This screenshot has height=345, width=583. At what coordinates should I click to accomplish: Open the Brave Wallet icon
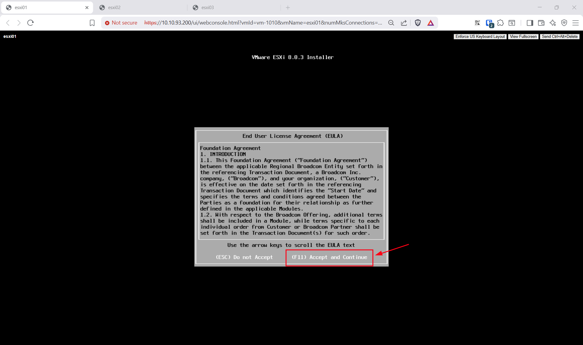coord(541,23)
